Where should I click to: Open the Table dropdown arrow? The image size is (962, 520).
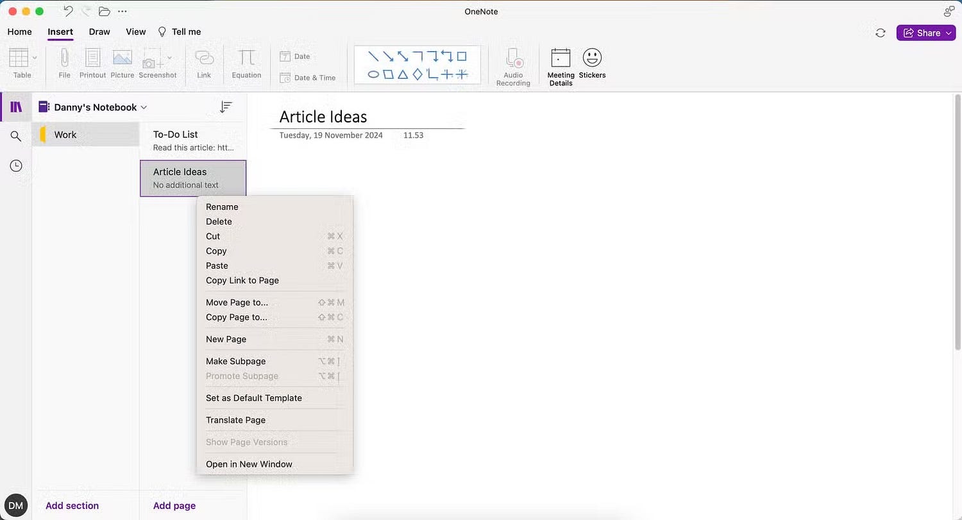(35, 57)
